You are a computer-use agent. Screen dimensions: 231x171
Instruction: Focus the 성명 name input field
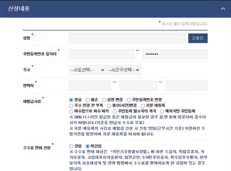click(127, 38)
